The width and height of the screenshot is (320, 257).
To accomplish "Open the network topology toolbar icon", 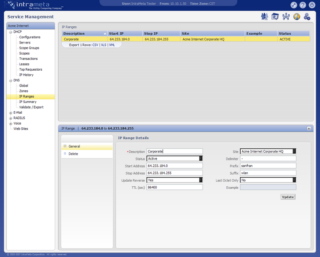I will pos(286,16).
